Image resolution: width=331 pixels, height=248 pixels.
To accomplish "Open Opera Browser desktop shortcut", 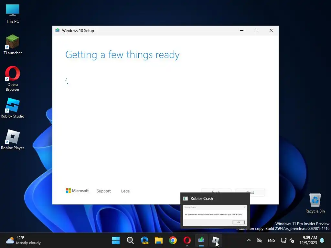I will pyautogui.click(x=13, y=79).
